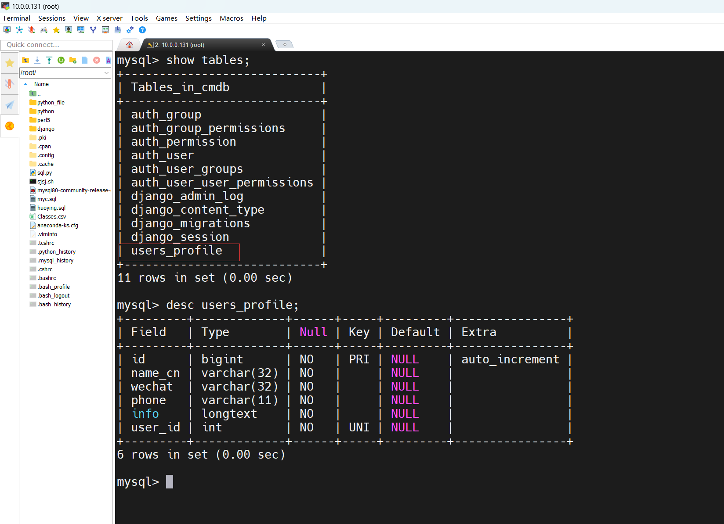This screenshot has width=724, height=524.
Task: Click the Download selected files icon
Action: pos(37,60)
